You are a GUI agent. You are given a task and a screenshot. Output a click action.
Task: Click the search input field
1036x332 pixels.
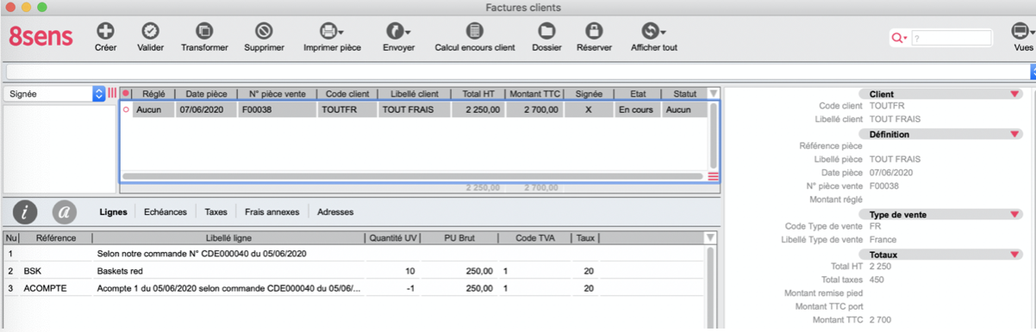(x=952, y=38)
